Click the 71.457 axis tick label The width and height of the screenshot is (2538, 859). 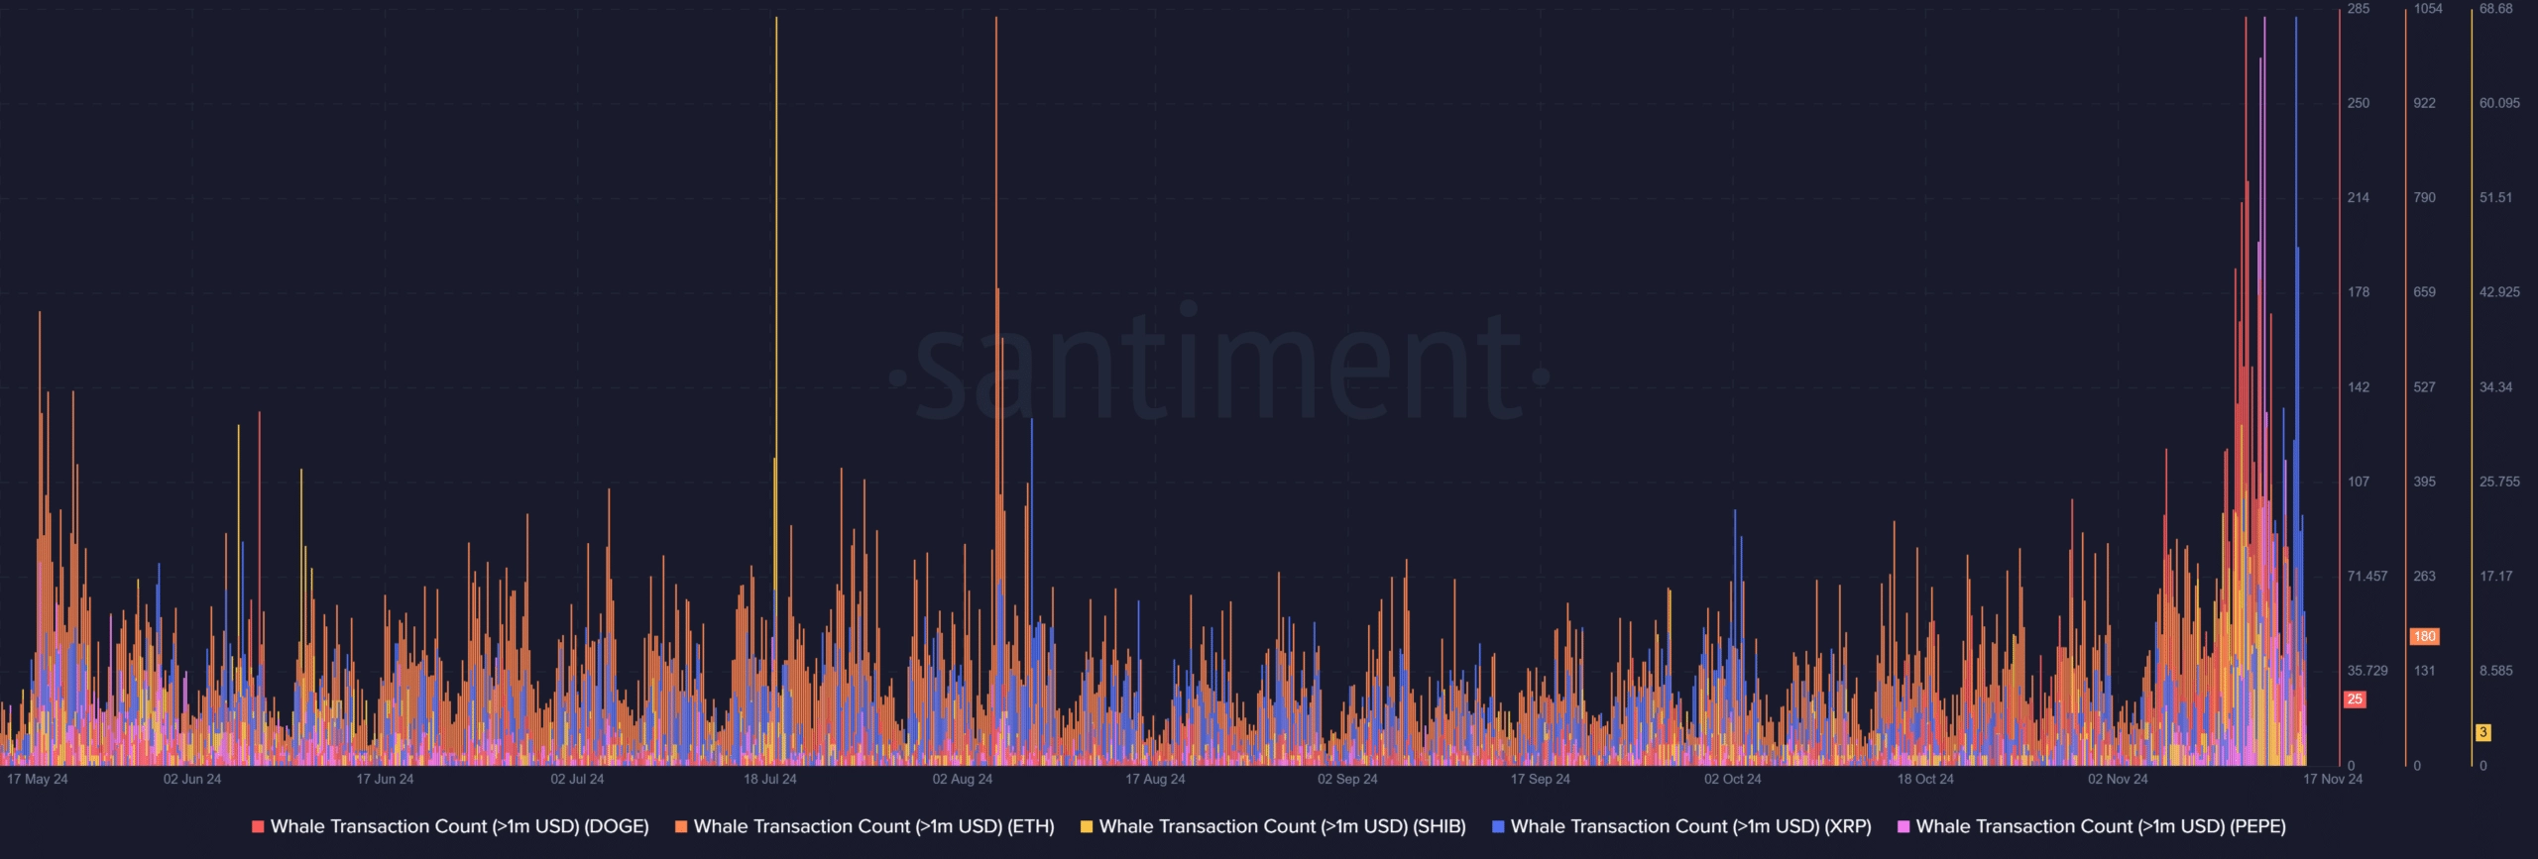pyautogui.click(x=2367, y=577)
